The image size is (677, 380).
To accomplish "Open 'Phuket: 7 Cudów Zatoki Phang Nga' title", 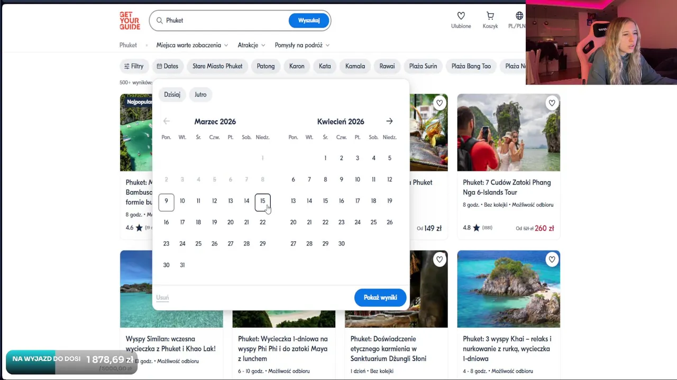I will click(507, 187).
